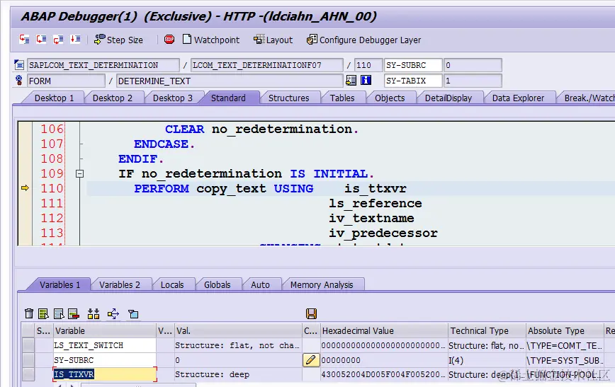Select the LCOM_TEXT_DETERMINATIONF07 include field
The height and width of the screenshot is (387, 615).
[266, 65]
